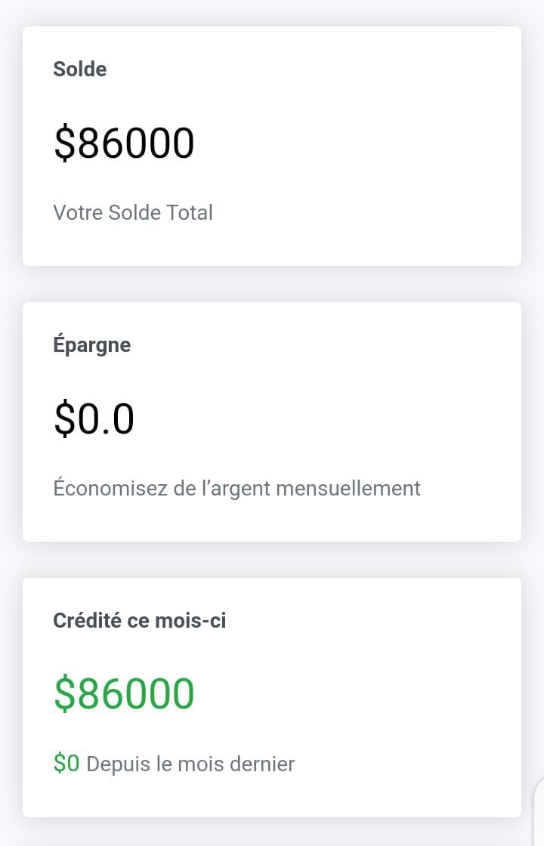
Task: Click the 'Votre Solde Total' caption
Action: 133,213
